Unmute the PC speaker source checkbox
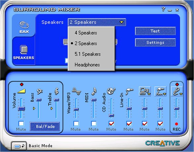The height and width of the screenshot is (152, 194). tap(145, 123)
